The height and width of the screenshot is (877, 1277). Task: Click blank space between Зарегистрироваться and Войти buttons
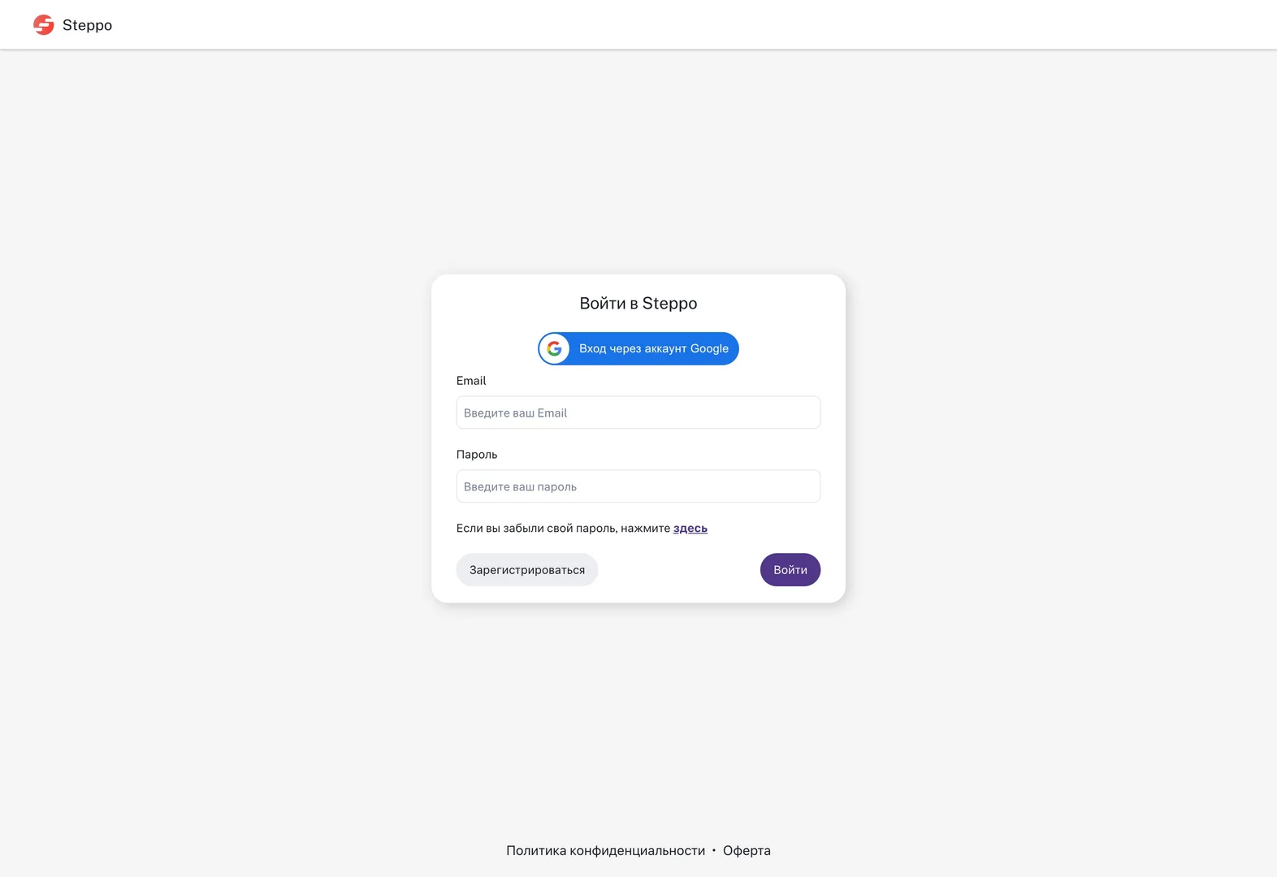[678, 570]
